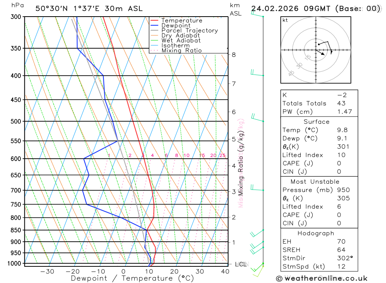The image size is (386, 283).
Task: Click the mixing ratio label 10
Action: 186,156
